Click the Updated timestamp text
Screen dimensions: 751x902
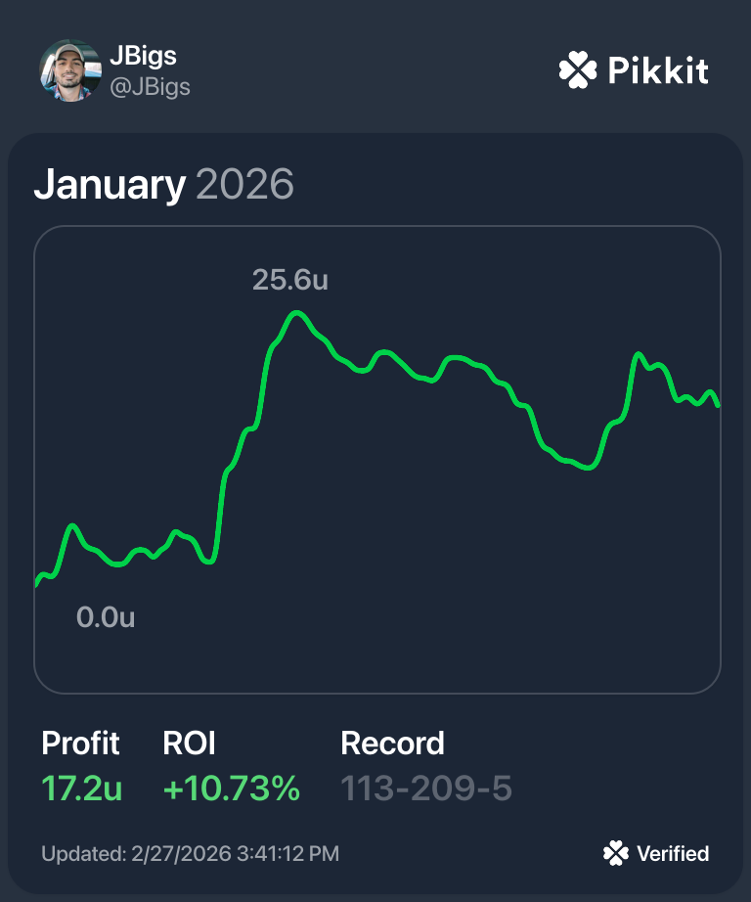(190, 854)
